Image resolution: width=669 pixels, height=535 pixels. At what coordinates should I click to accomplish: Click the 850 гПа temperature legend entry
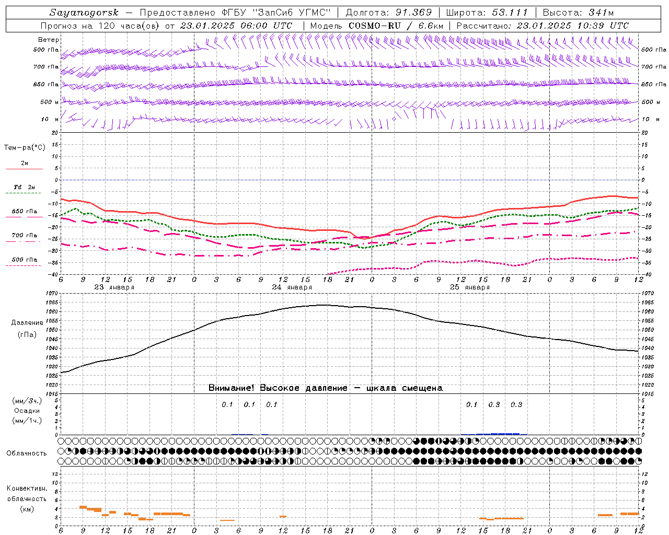pos(25,212)
